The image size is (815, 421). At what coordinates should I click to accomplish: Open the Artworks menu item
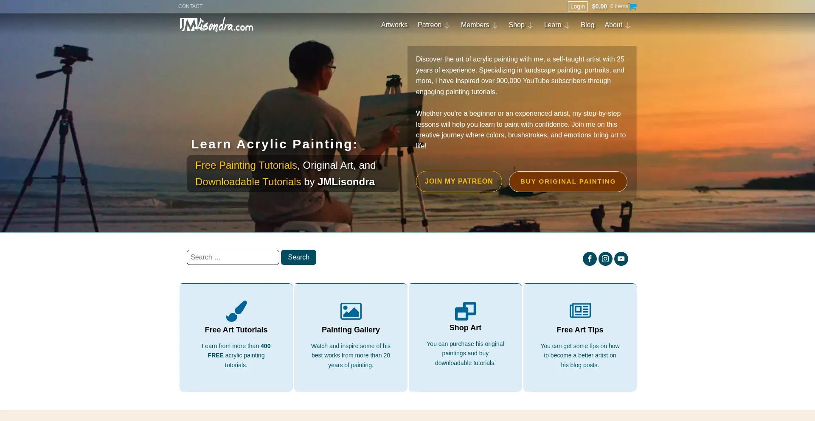pos(394,25)
